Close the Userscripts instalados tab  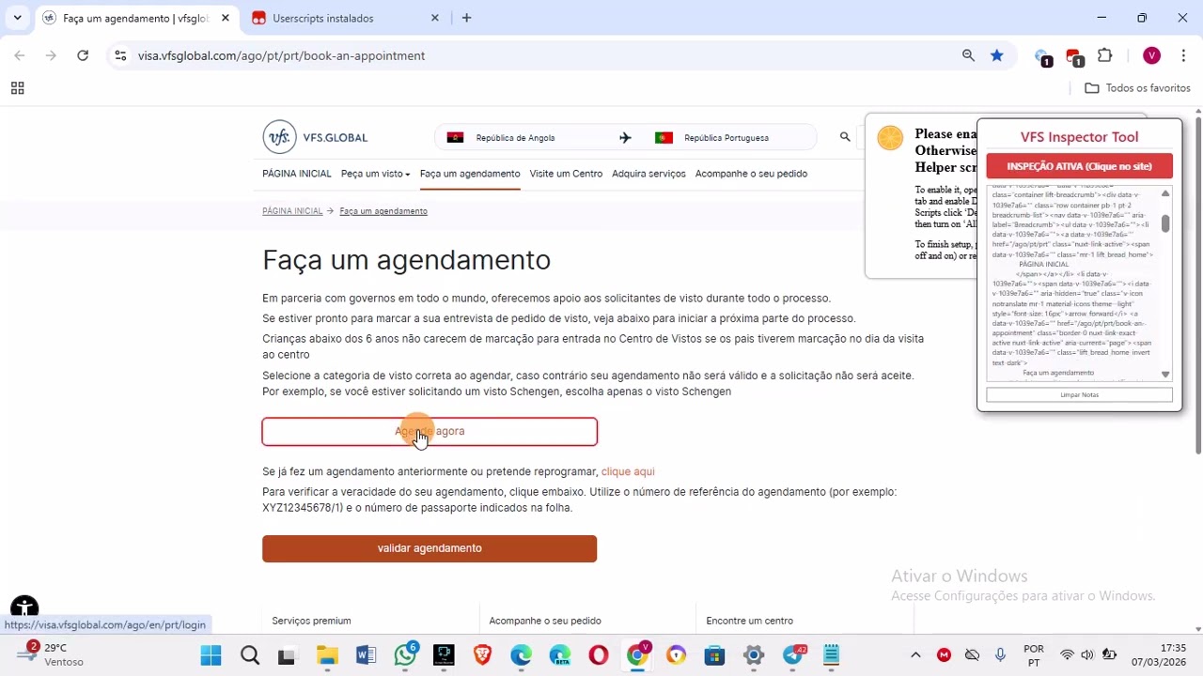pyautogui.click(x=435, y=18)
